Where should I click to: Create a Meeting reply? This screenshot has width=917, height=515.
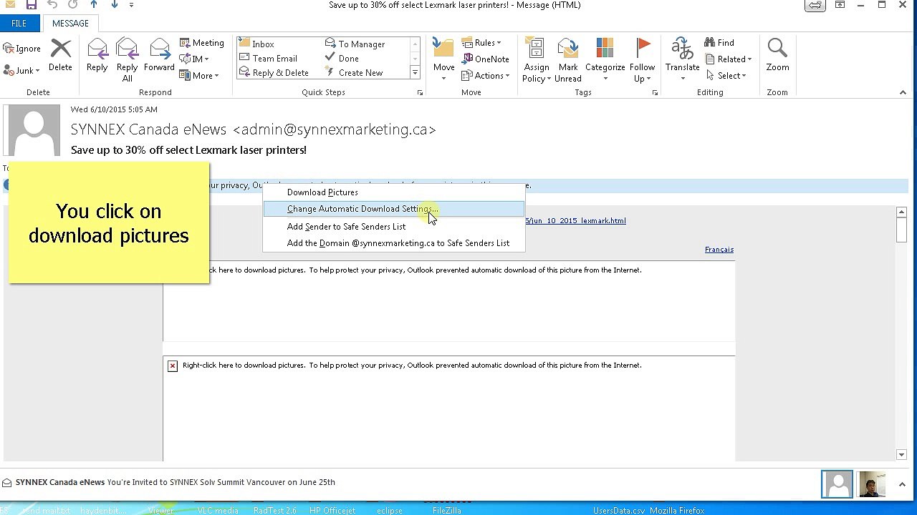pos(201,43)
